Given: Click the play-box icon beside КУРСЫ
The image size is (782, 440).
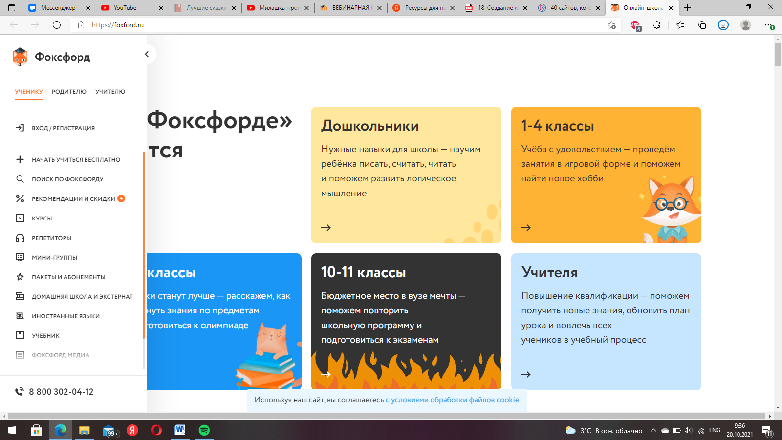Looking at the screenshot, I should [x=20, y=218].
